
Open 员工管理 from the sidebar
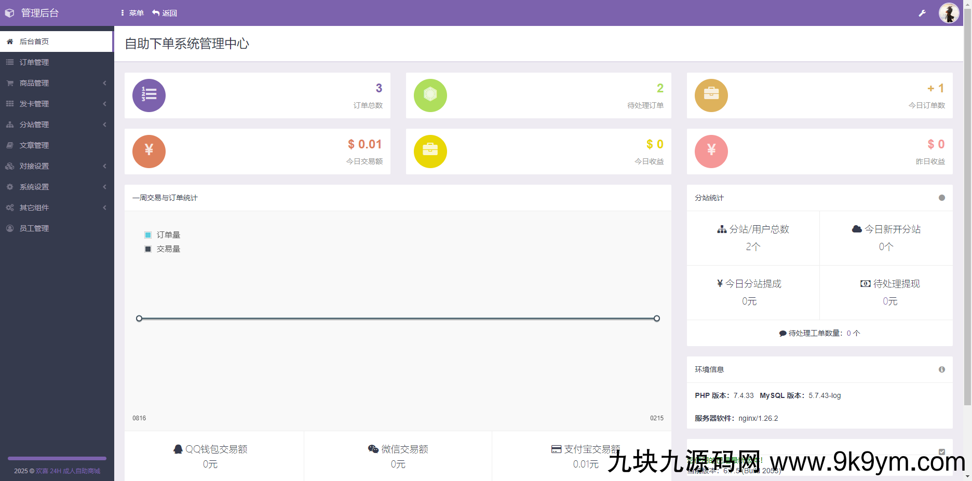[34, 228]
